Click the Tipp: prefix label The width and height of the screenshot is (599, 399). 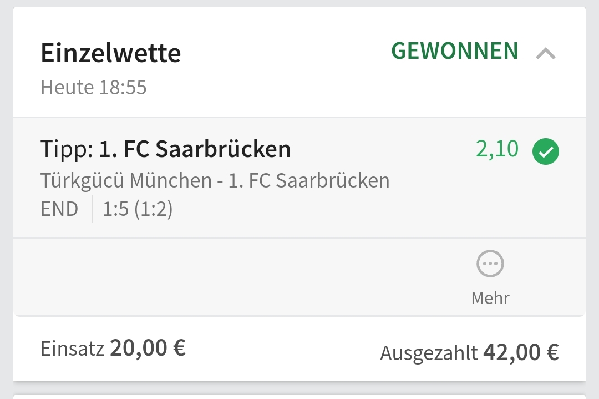(67, 149)
